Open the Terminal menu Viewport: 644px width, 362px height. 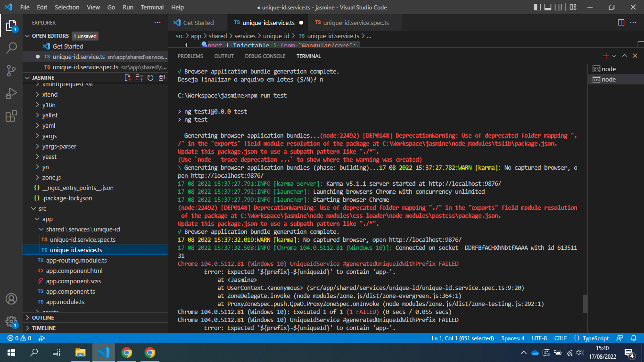point(152,7)
